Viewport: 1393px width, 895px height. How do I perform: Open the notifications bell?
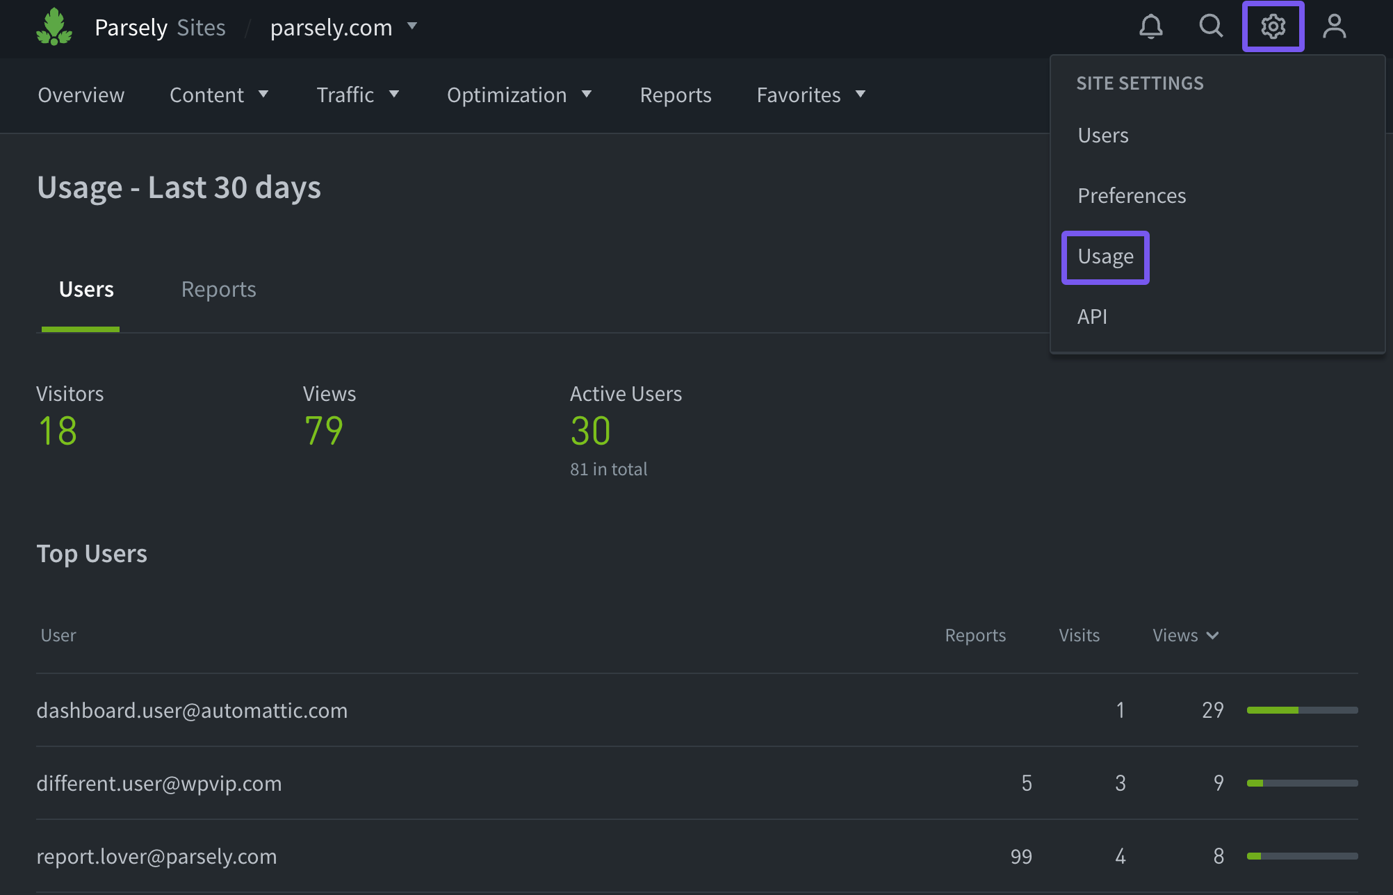tap(1150, 27)
